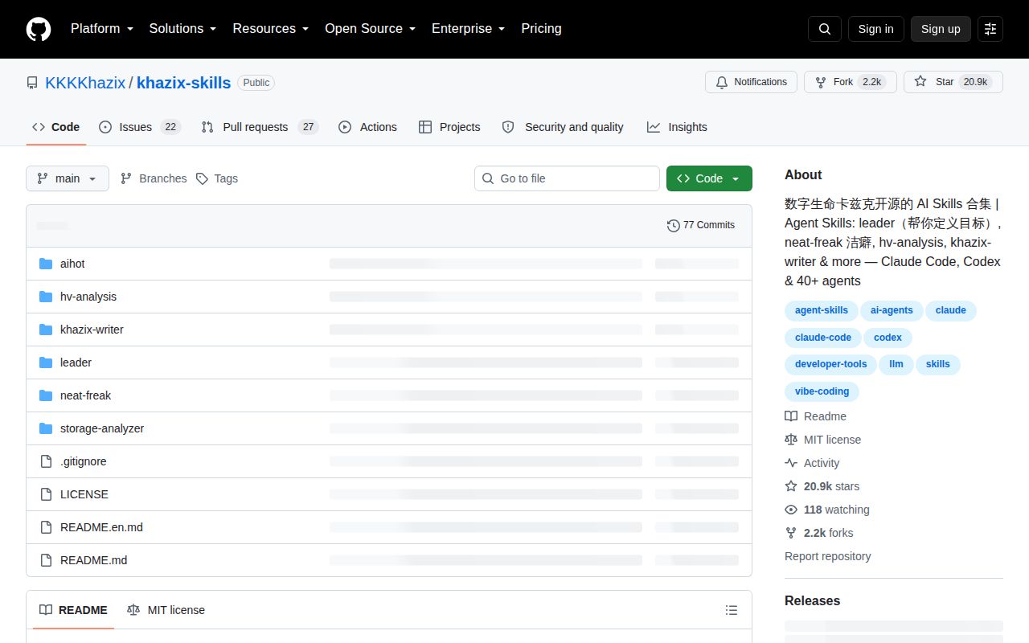Switch to the Projects tab
The width and height of the screenshot is (1029, 643).
click(449, 127)
